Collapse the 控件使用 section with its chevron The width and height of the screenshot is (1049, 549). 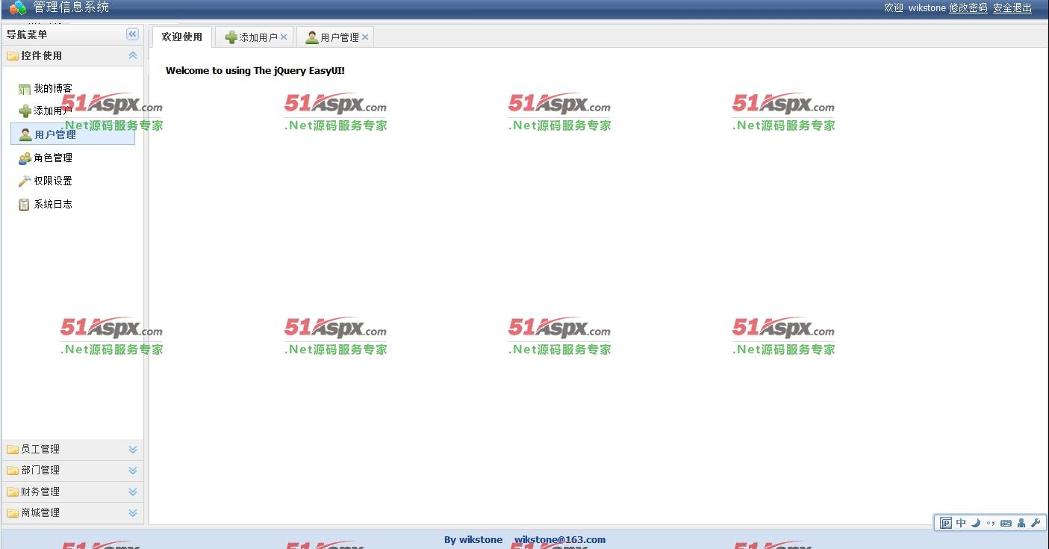tap(133, 56)
